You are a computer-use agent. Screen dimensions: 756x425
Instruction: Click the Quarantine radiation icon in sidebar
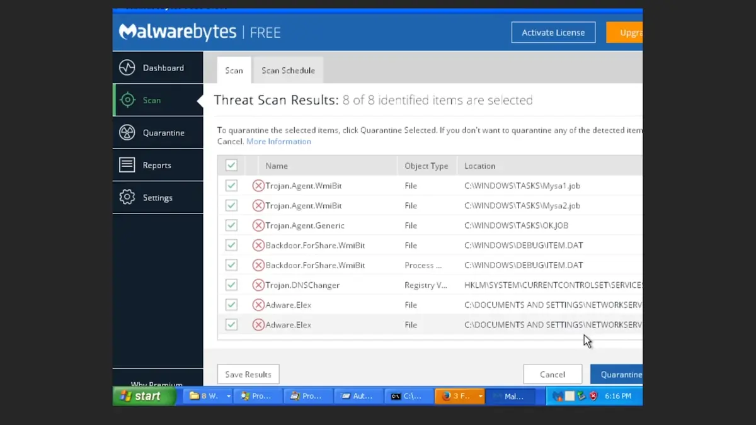tap(127, 133)
